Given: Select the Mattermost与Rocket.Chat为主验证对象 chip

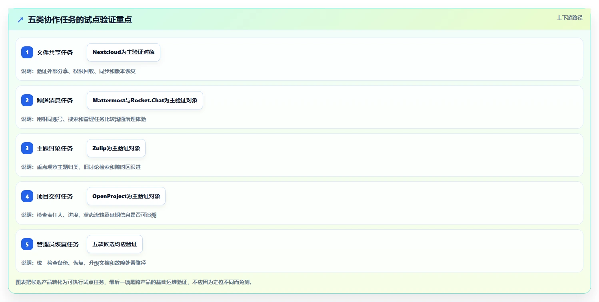Looking at the screenshot, I should tap(145, 100).
